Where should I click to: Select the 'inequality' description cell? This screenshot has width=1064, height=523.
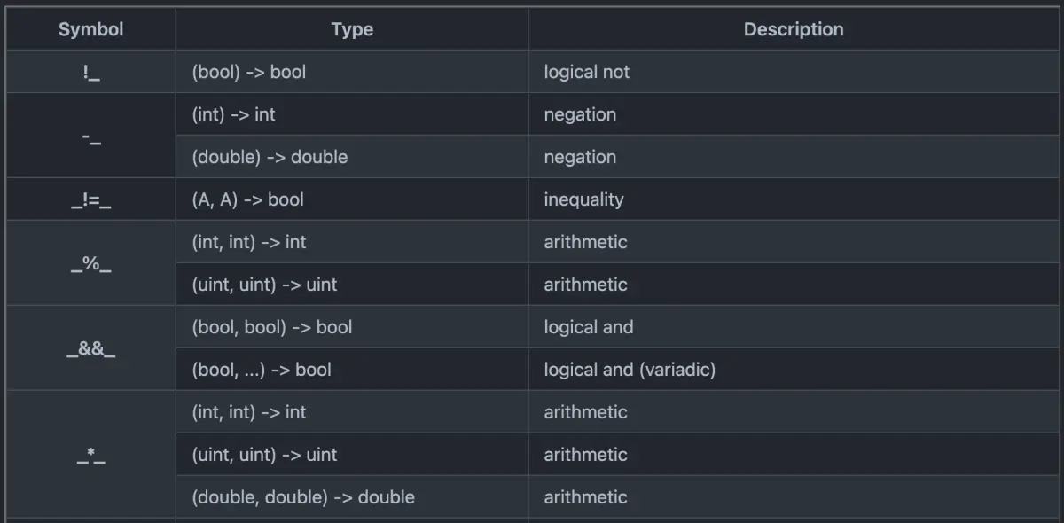[583, 199]
